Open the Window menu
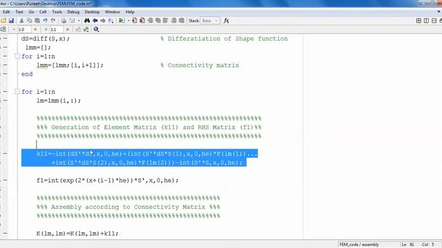This screenshot has width=442, height=248. (x=112, y=12)
